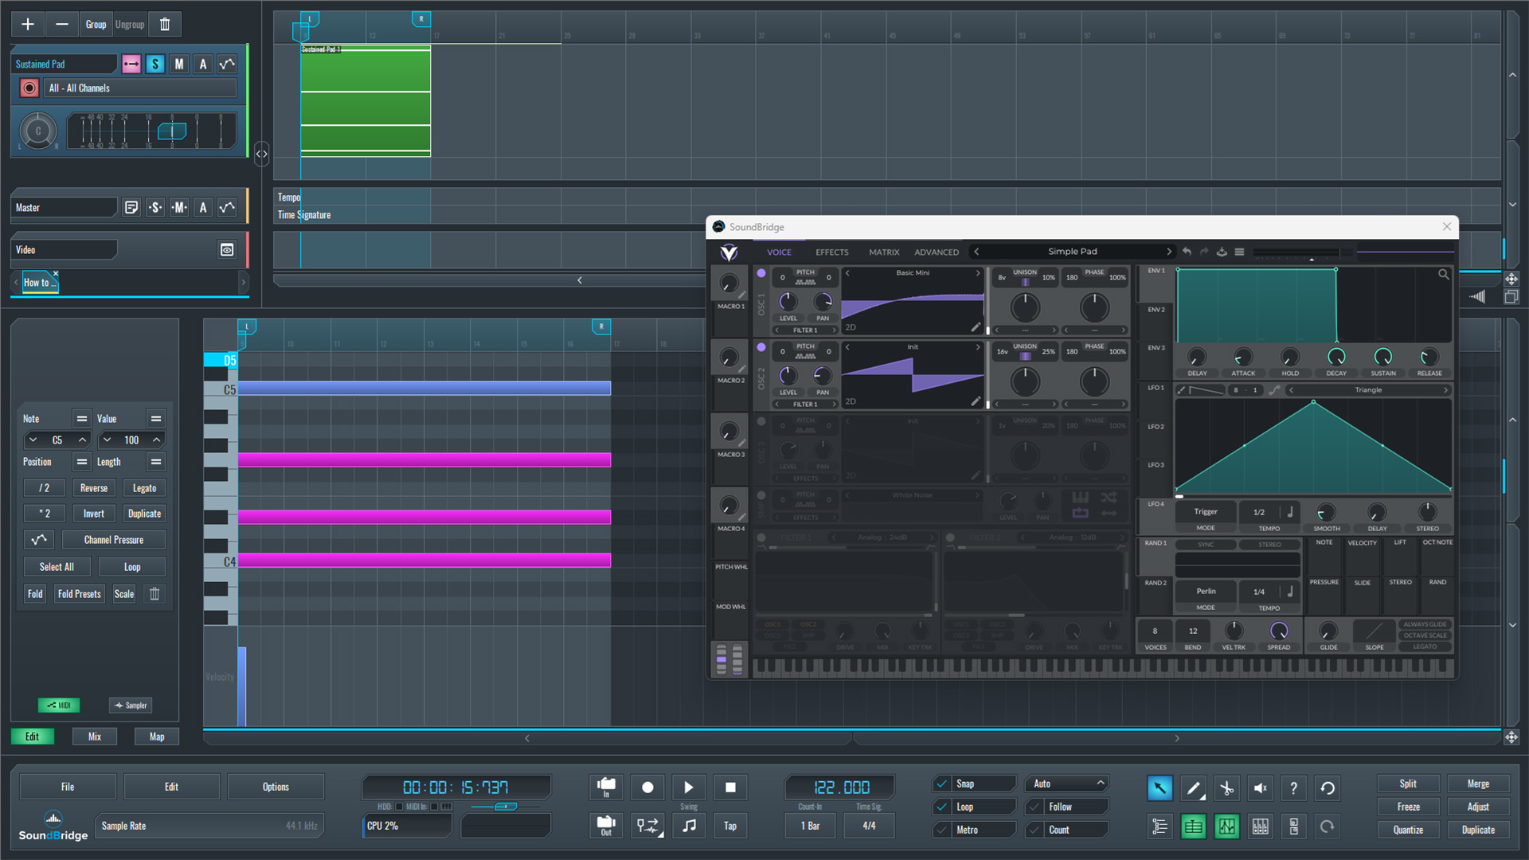
Task: Delete notes with editor trash icon
Action: (x=154, y=594)
